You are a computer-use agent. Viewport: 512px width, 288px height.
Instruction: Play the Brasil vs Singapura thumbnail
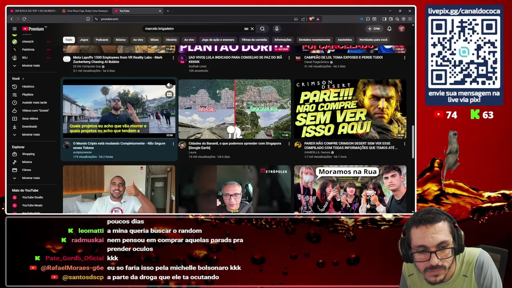point(235,109)
